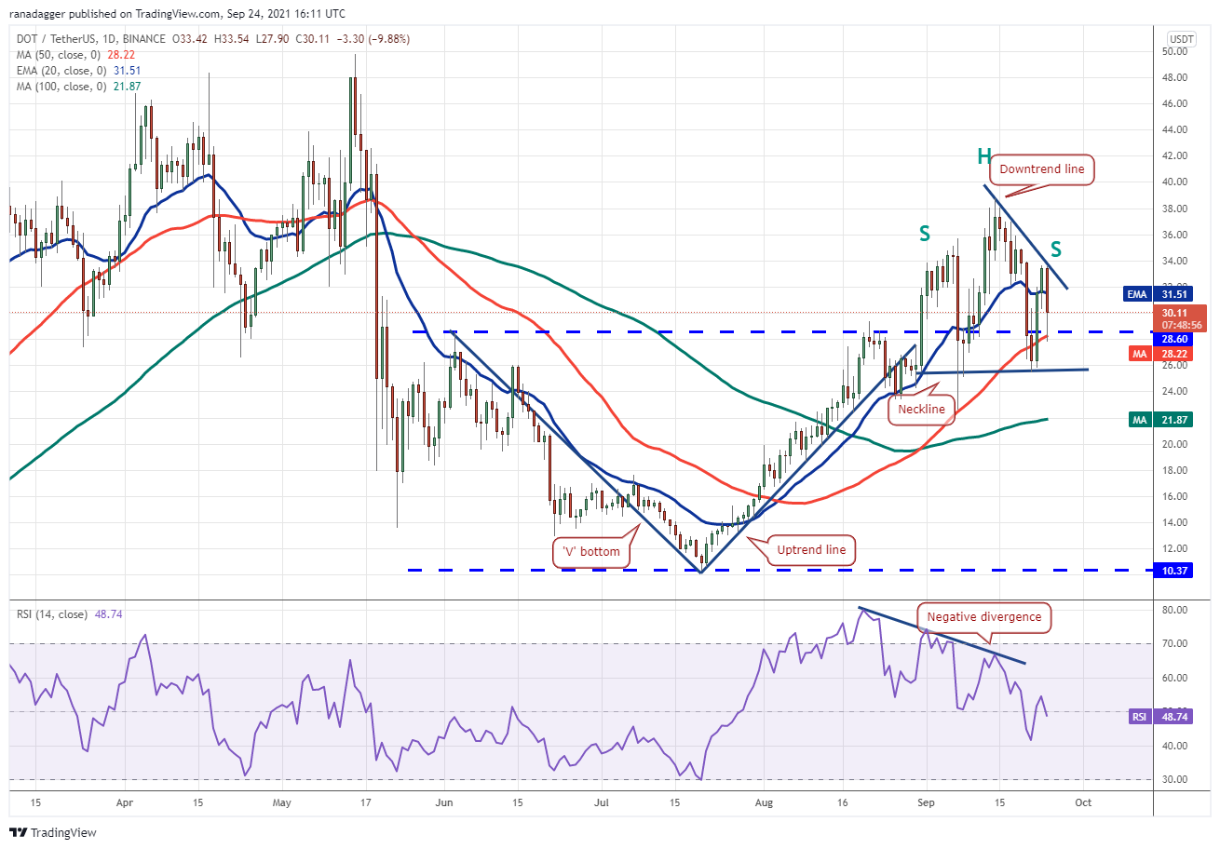Viewport: 1220px width, 849px height.
Task: Click the 16 date axis label
Action: 843,802
